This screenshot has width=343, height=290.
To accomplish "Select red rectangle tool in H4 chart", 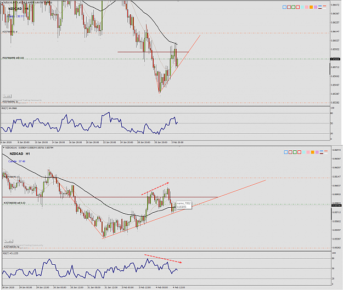I will click(297, 7).
